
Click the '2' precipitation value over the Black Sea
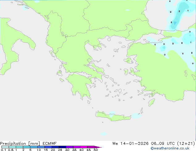point(179,11)
